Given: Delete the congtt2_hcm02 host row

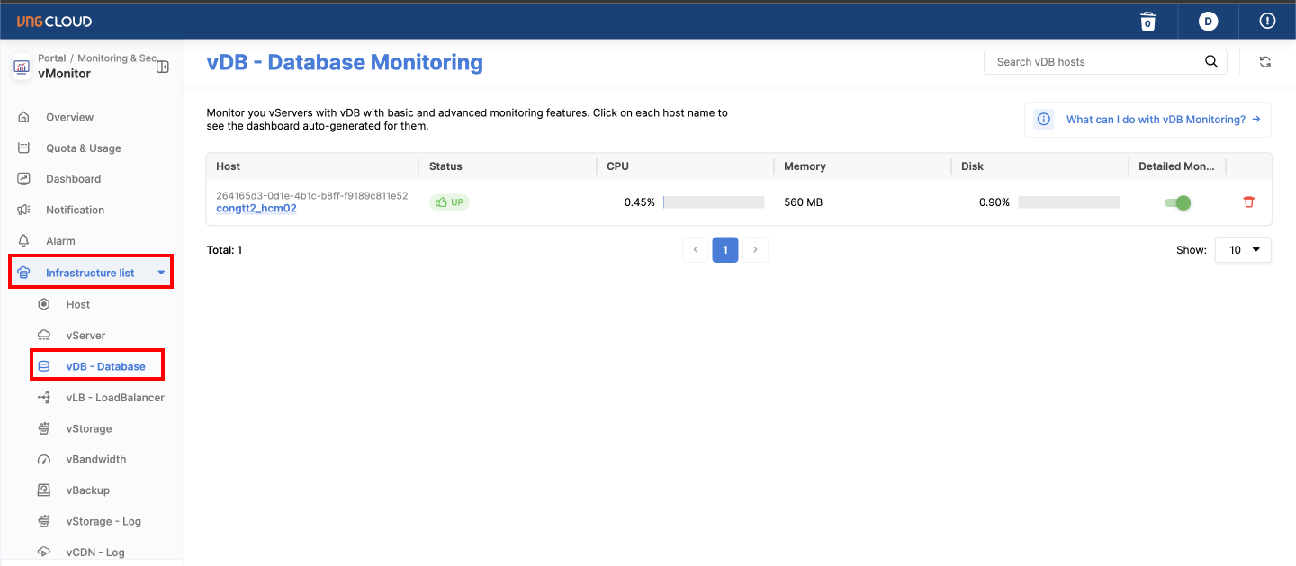Looking at the screenshot, I should (1248, 202).
